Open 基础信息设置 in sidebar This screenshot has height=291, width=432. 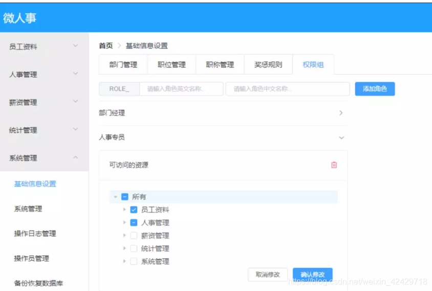(x=35, y=184)
